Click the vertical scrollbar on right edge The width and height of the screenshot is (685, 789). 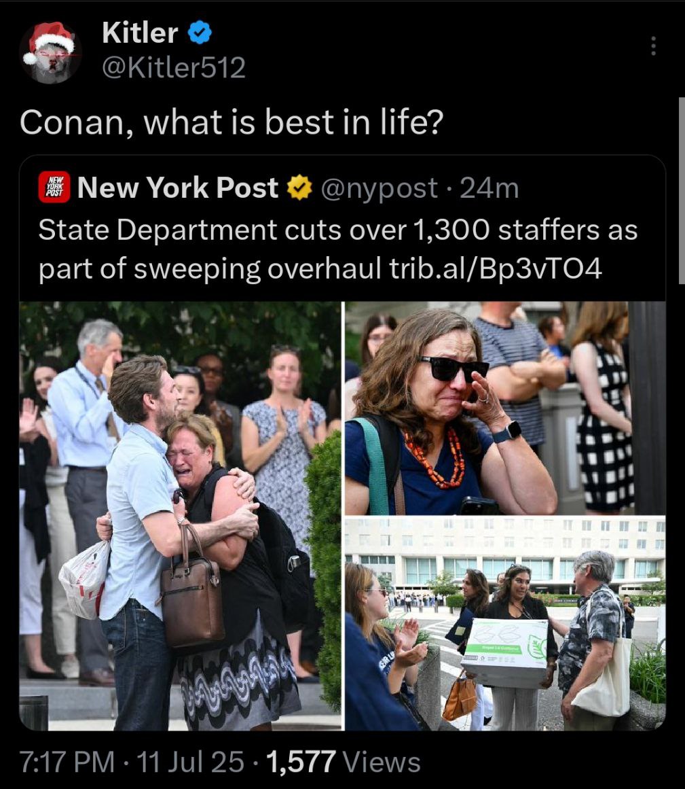682,191
